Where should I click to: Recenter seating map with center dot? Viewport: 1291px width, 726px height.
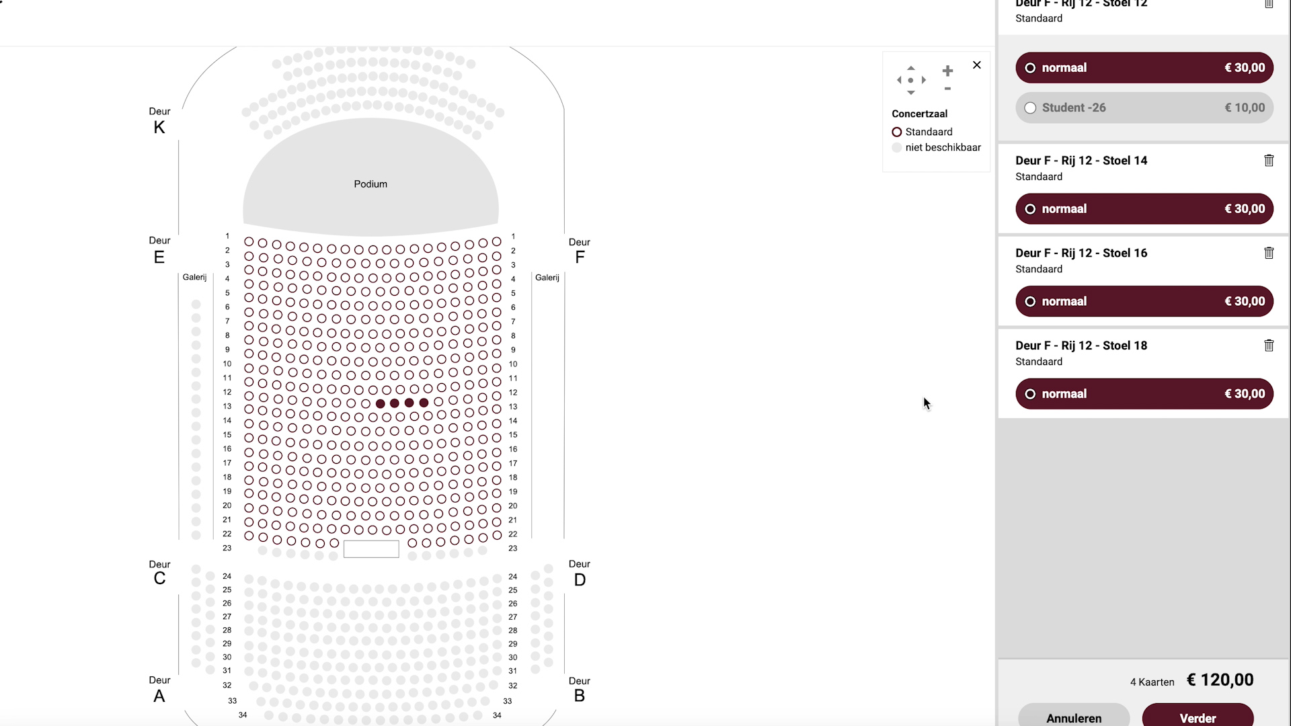tap(911, 80)
